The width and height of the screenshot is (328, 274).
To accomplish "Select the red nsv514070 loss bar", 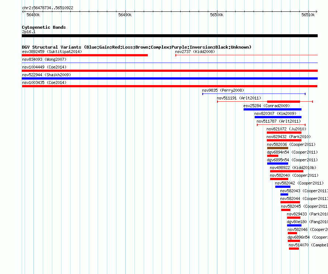I will [x=294, y=249].
